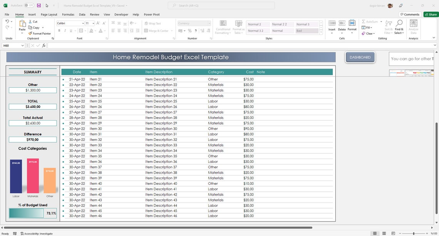Screen dimensions: 439x236
Task: Open the Copy function in the Clipboard group
Action: pyautogui.click(x=35, y=27)
